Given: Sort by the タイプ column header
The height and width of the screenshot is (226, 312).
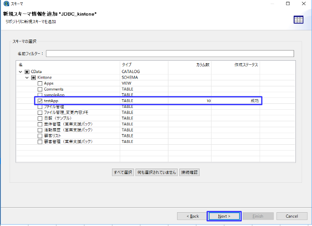Looking at the screenshot, I should 144,65.
